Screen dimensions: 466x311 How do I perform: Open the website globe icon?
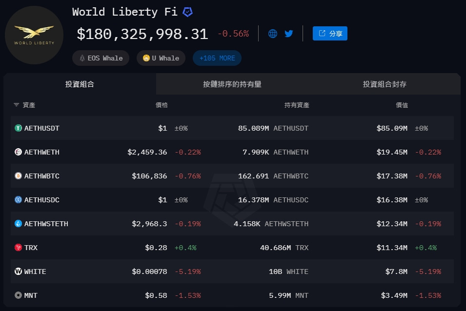tap(273, 34)
